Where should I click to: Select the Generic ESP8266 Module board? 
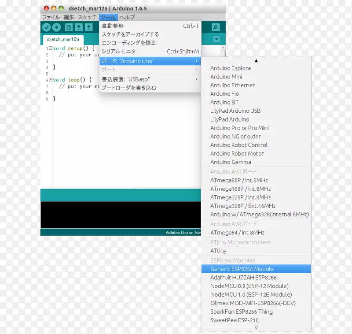coord(243,269)
